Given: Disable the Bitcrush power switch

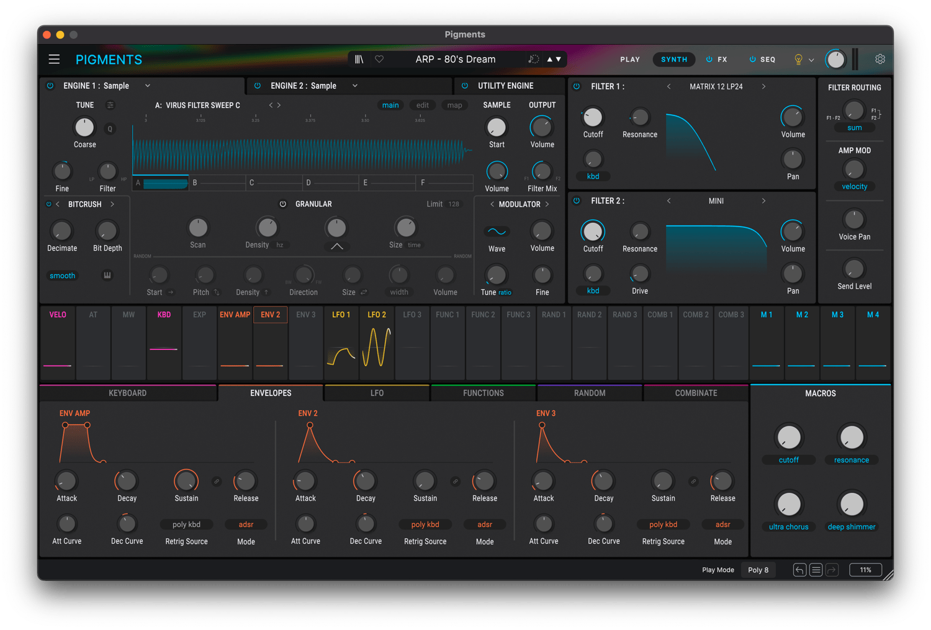Looking at the screenshot, I should [x=48, y=204].
